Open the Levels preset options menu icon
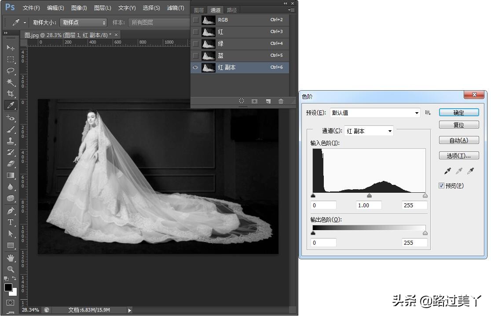Screen dimensions: 491x316 pyautogui.click(x=428, y=113)
